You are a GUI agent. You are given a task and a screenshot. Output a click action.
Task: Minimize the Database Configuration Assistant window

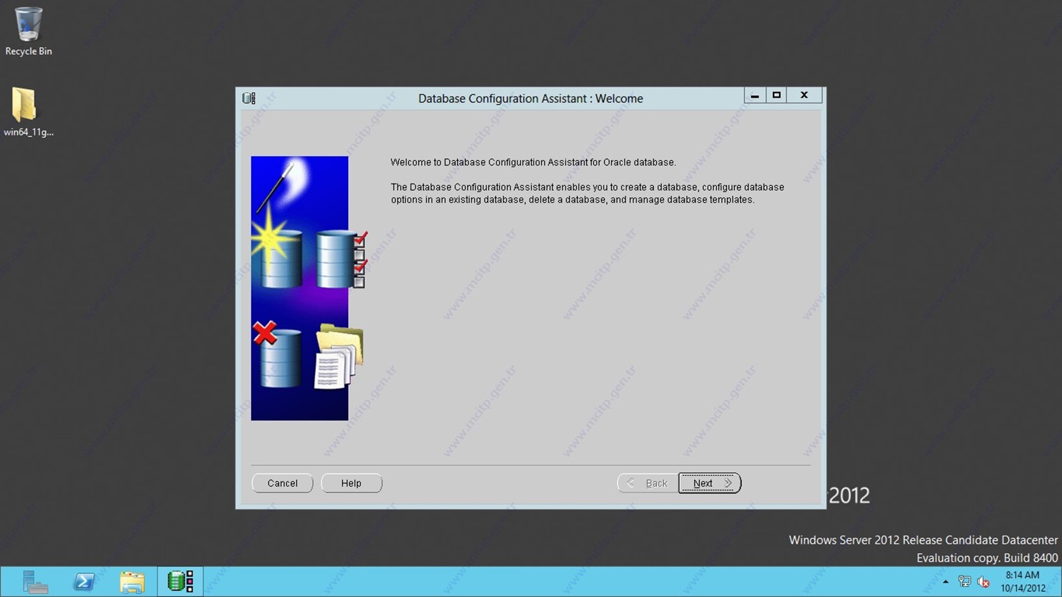pos(755,95)
